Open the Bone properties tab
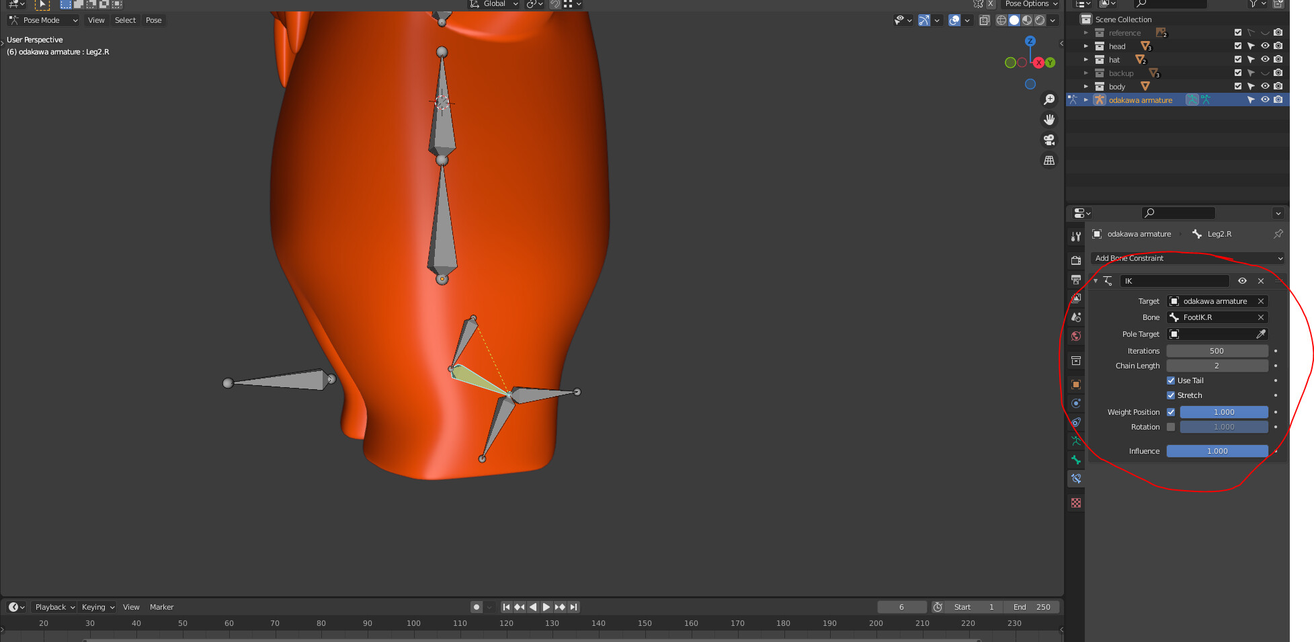This screenshot has width=1314, height=642. pos(1076,460)
